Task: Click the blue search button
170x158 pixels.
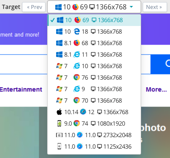Action: [160, 64]
